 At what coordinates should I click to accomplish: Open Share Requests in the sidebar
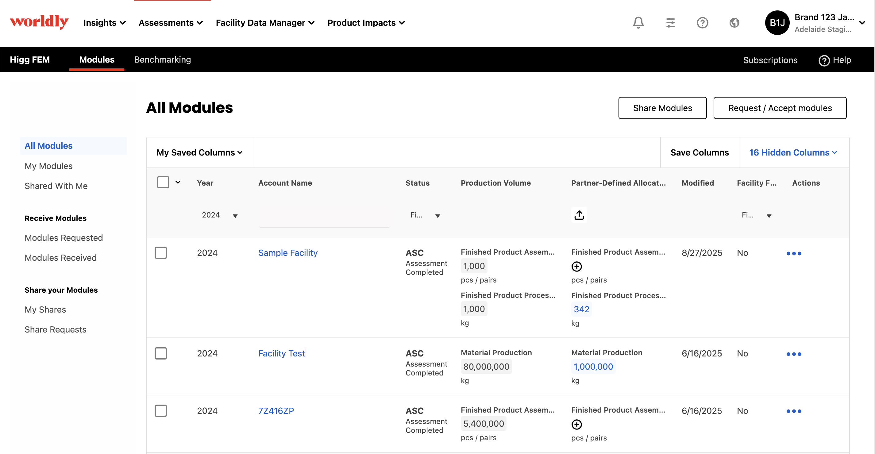pyautogui.click(x=55, y=330)
